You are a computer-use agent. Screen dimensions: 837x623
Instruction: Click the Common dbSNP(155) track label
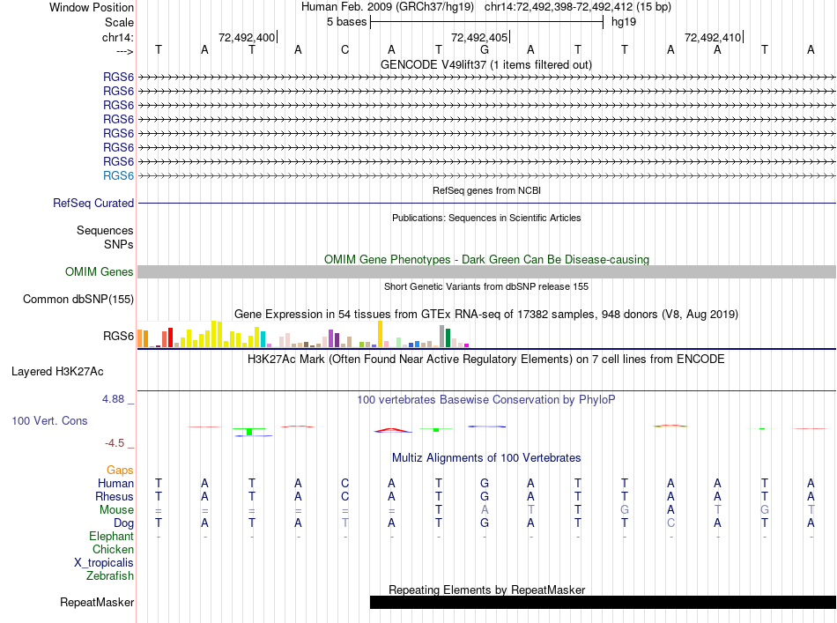[78, 299]
